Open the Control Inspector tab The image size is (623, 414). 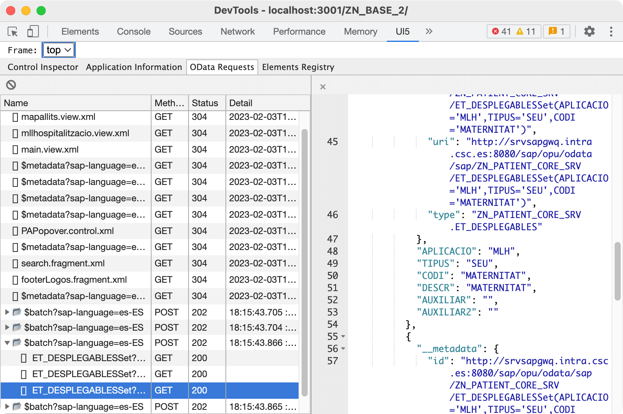coord(43,67)
